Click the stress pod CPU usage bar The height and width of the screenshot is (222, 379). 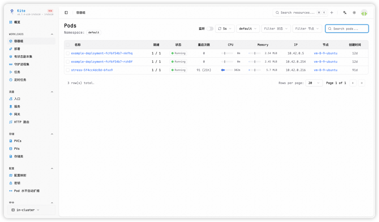point(227,70)
